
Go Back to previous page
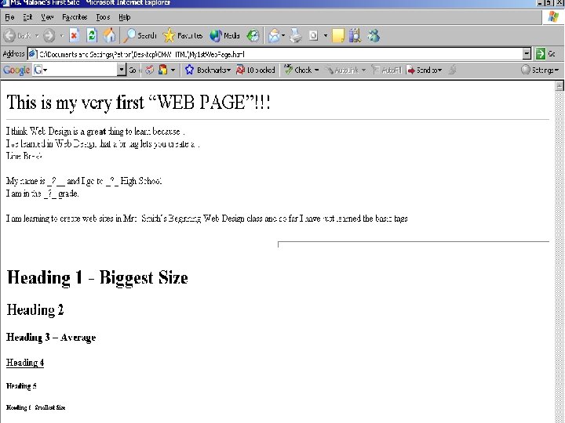tap(17, 35)
